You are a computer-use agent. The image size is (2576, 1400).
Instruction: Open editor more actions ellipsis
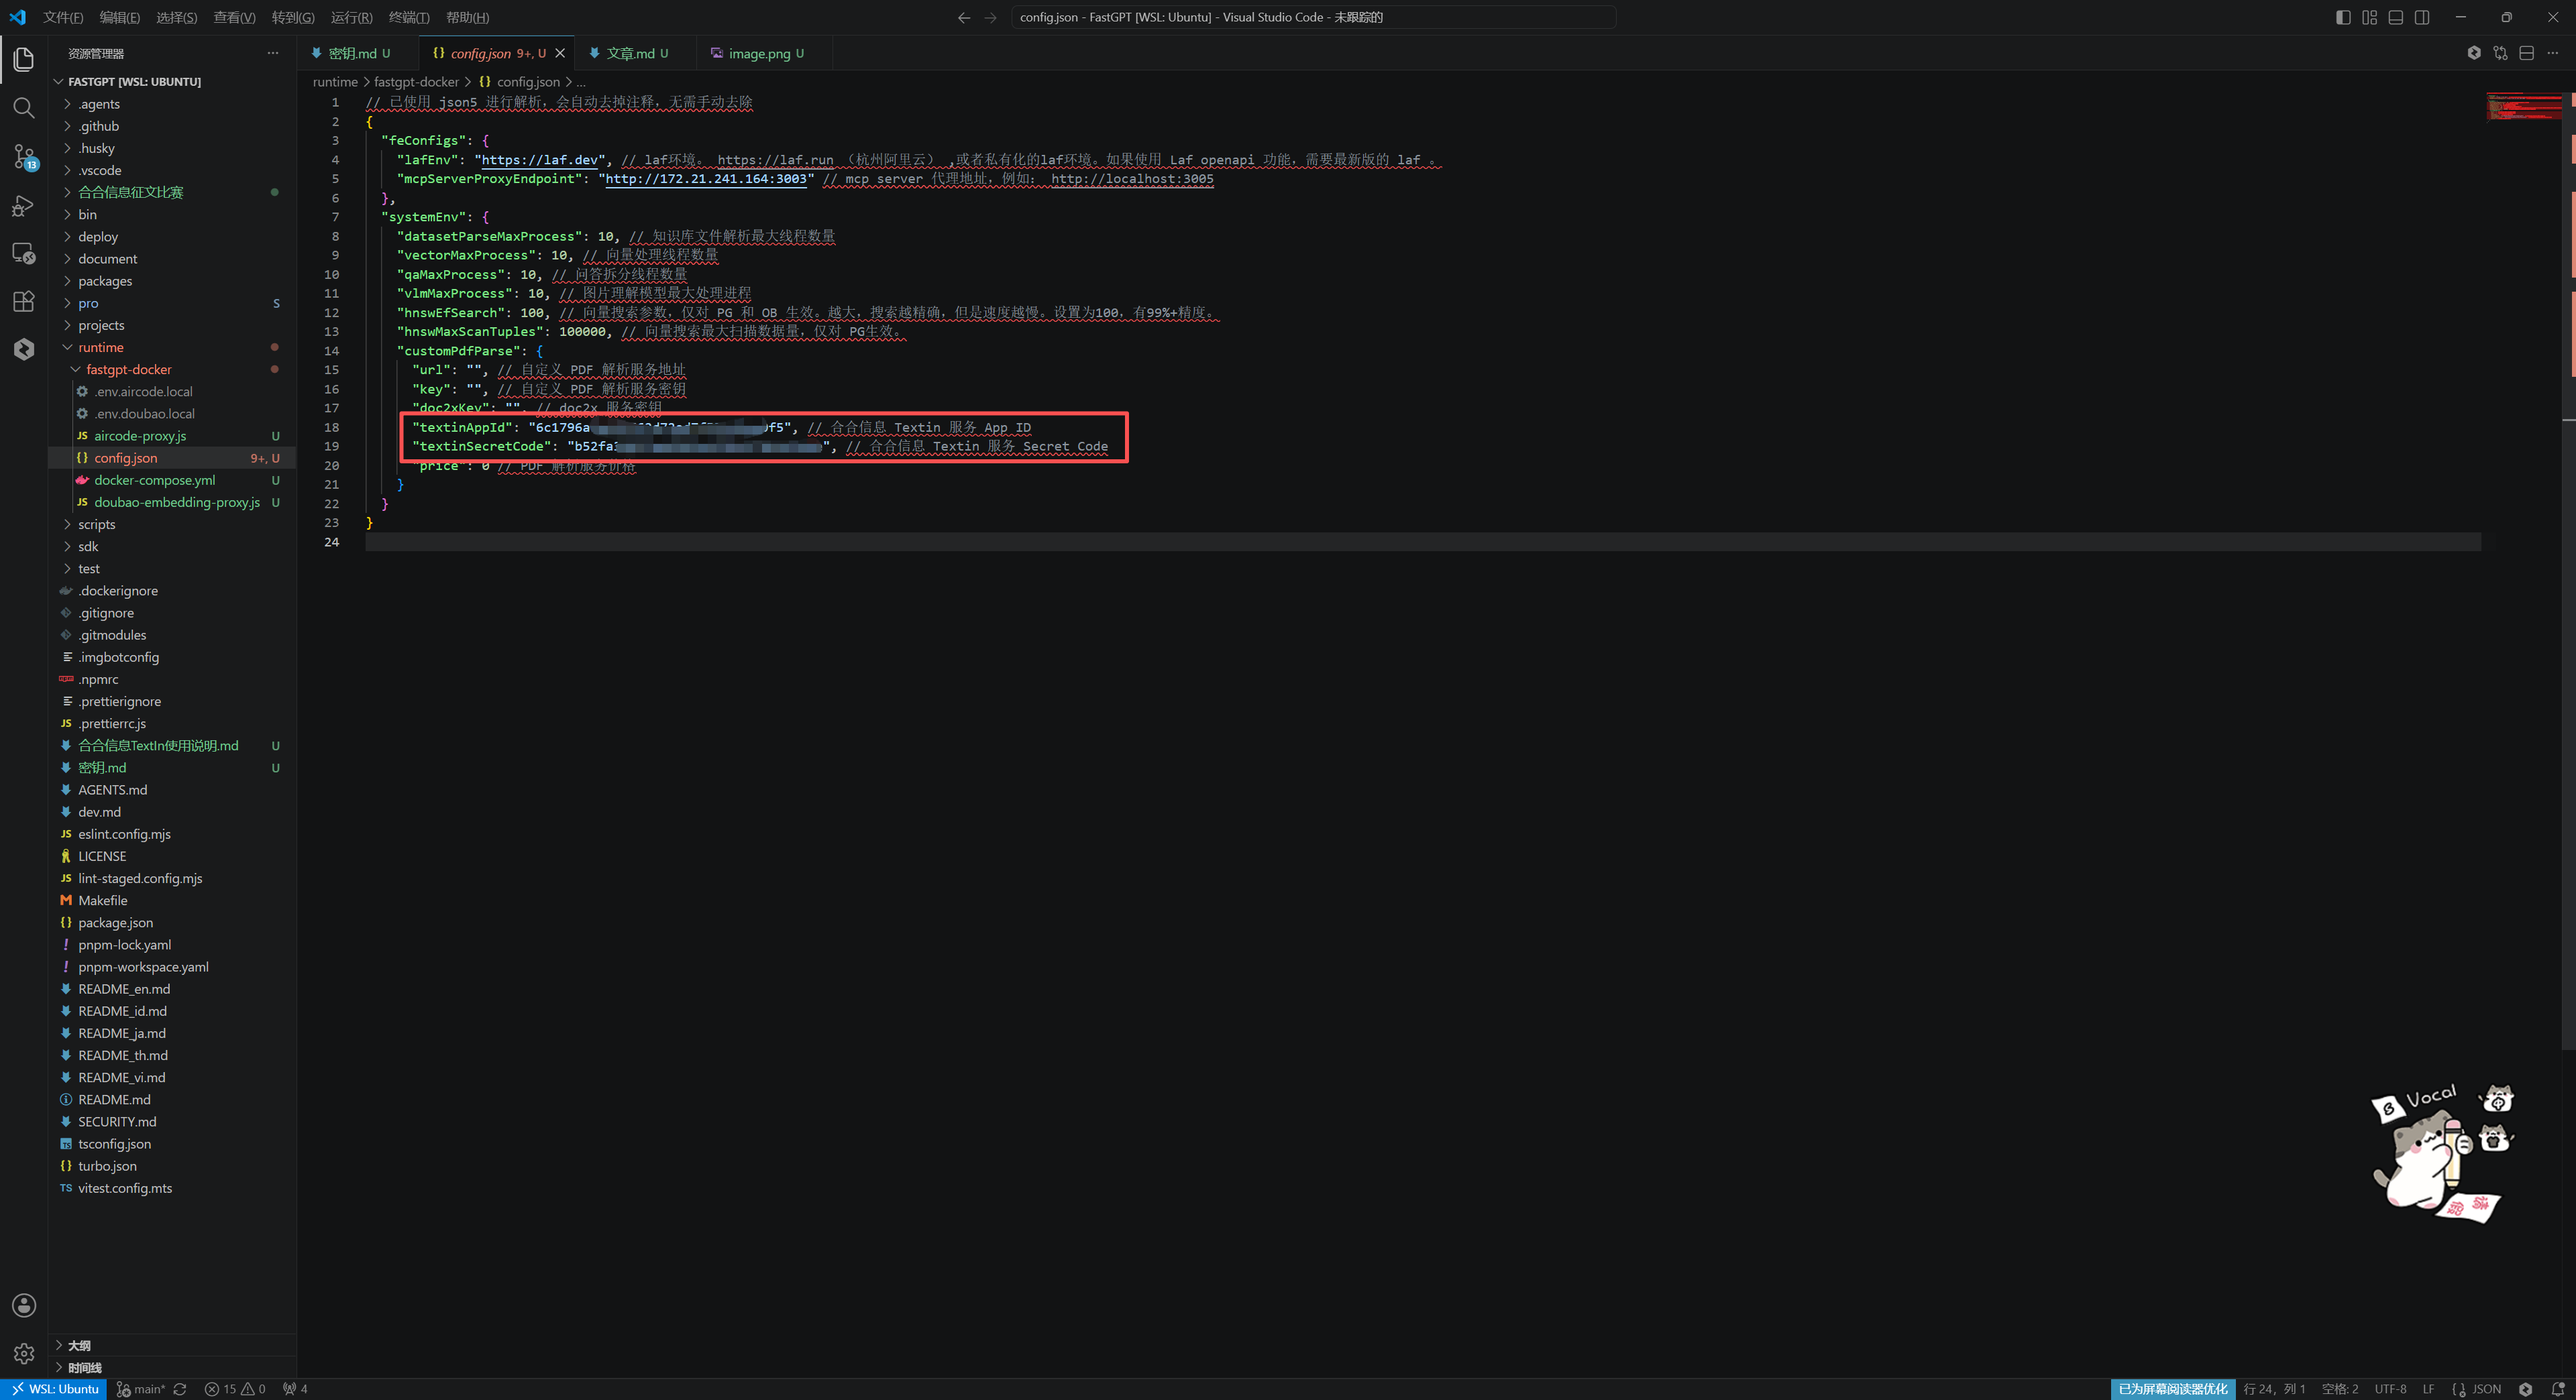point(2552,53)
